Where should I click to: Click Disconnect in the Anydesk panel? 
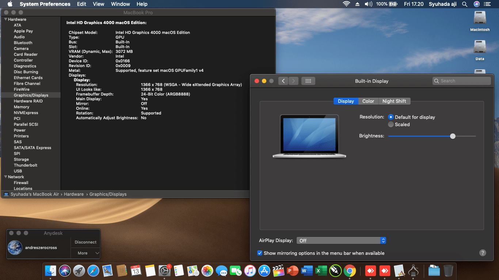click(x=85, y=242)
